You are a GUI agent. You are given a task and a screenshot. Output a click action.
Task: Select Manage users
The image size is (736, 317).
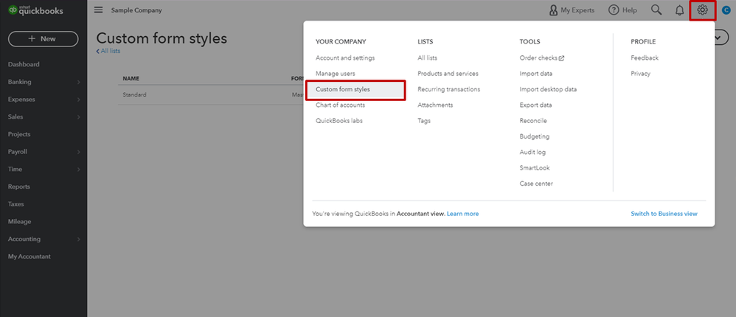[335, 74]
